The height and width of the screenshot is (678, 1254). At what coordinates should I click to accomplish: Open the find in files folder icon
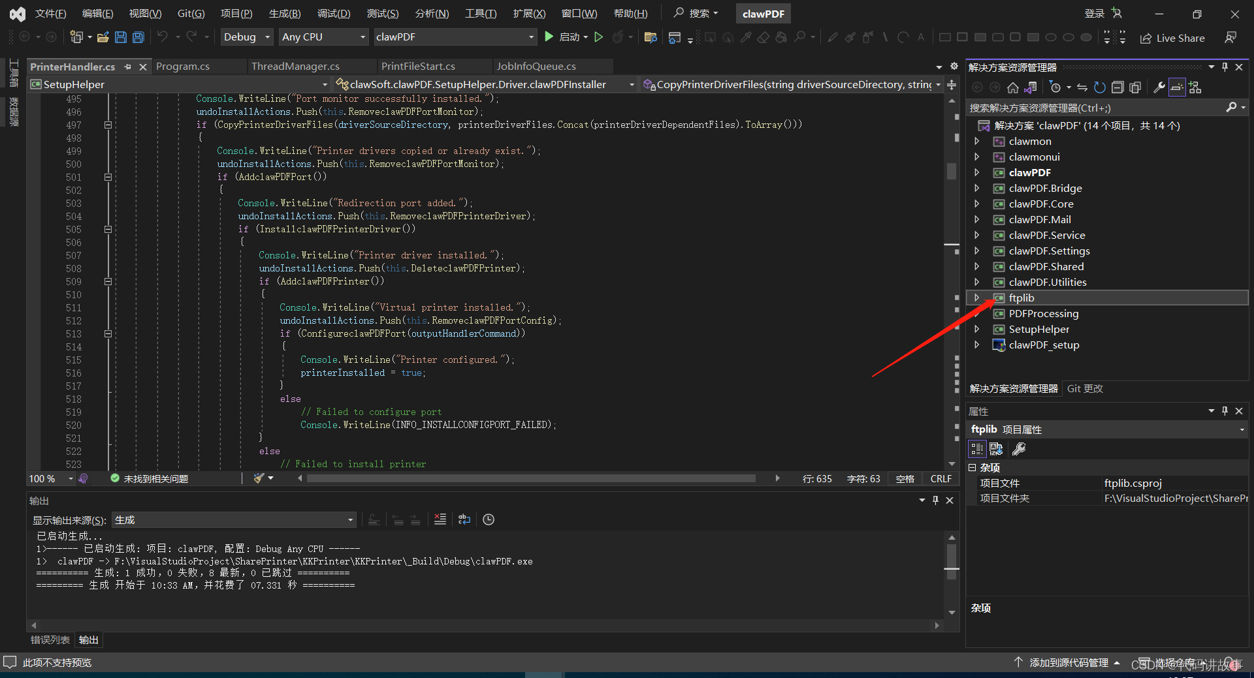click(x=651, y=37)
